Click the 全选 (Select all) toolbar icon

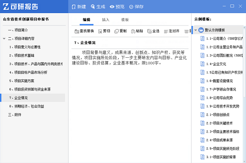point(149,31)
